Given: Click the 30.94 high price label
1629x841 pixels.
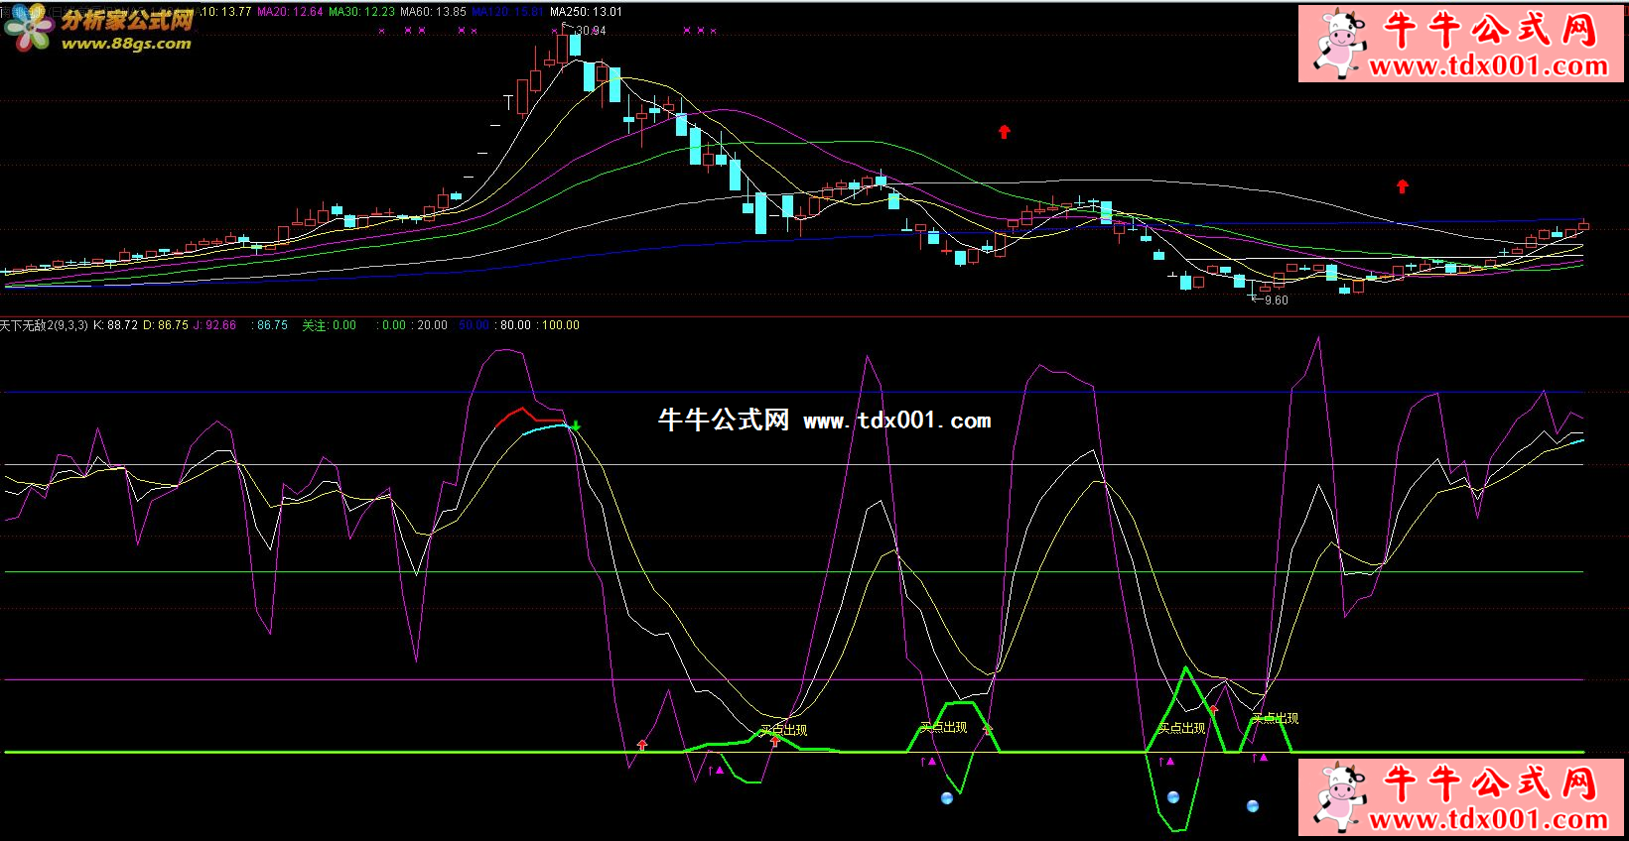Looking at the screenshot, I should tap(591, 31).
